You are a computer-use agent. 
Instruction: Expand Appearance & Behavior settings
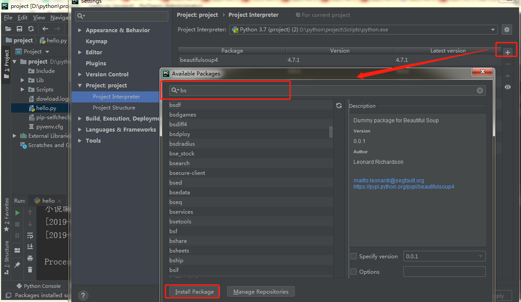point(80,30)
